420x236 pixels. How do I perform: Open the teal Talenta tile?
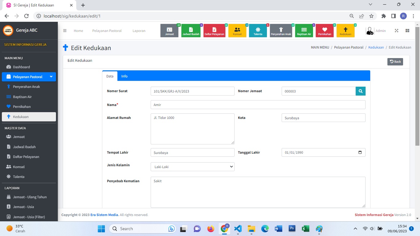(x=258, y=31)
